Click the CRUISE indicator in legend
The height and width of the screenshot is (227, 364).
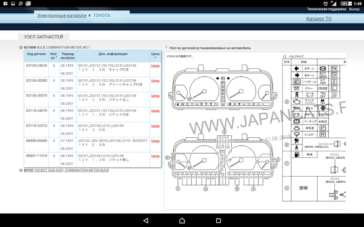coord(323,89)
